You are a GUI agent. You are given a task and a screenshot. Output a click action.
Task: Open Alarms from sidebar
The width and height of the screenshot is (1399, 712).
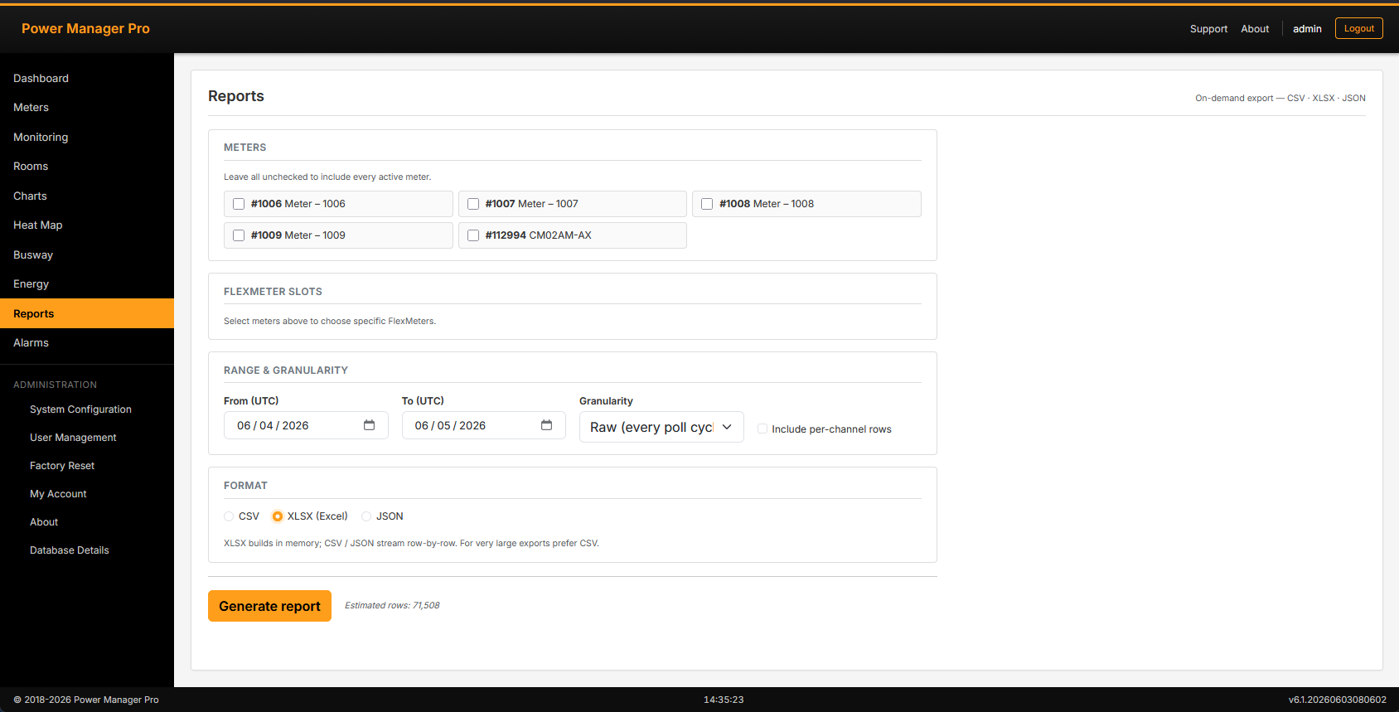pyautogui.click(x=87, y=343)
